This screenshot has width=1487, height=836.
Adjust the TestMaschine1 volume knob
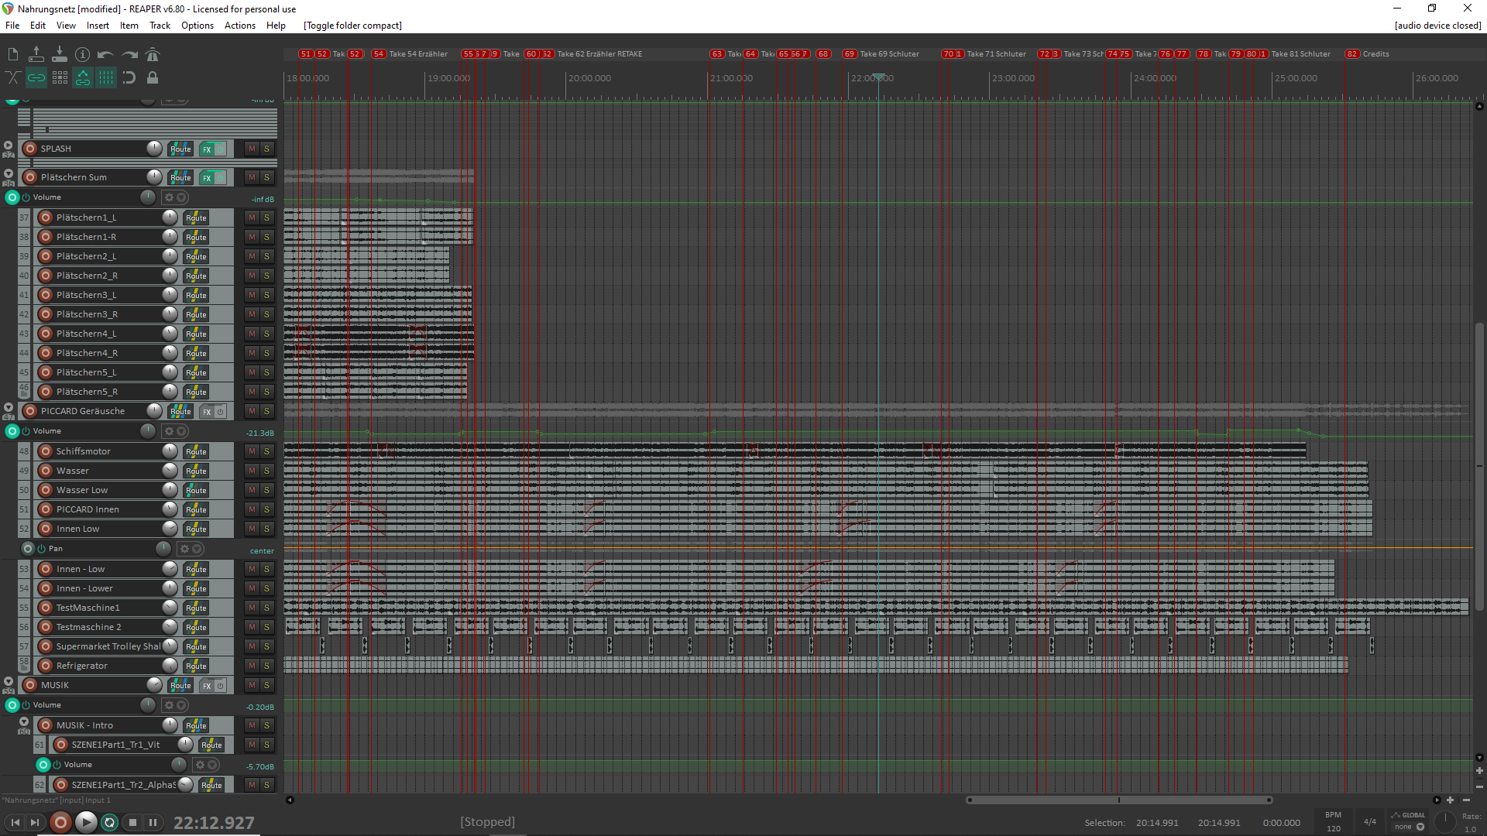[x=170, y=608]
